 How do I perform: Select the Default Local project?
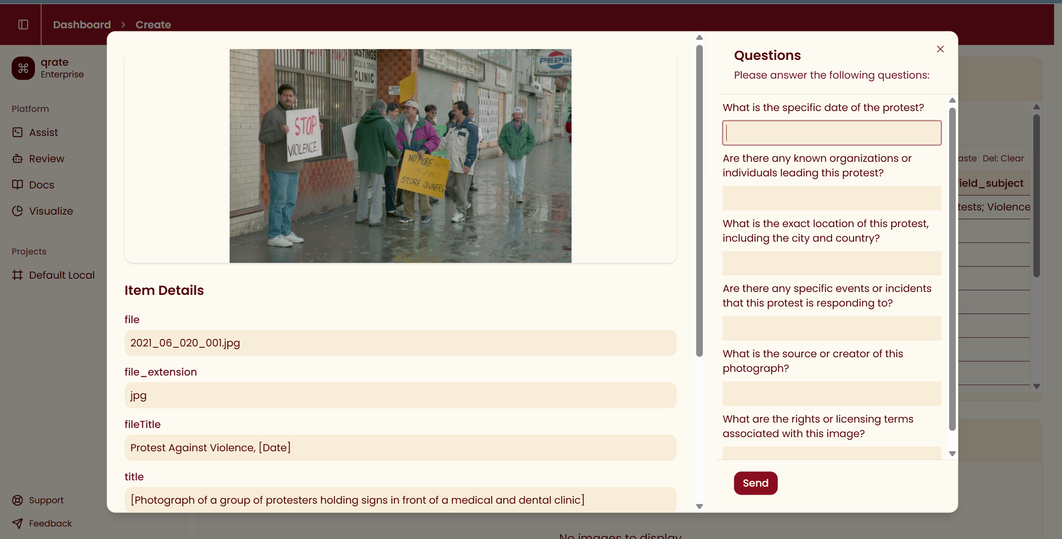(x=62, y=275)
